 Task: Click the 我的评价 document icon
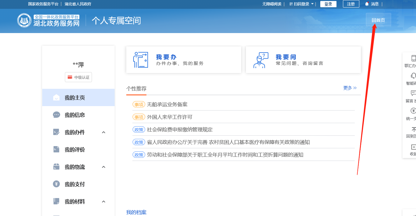click(56, 150)
